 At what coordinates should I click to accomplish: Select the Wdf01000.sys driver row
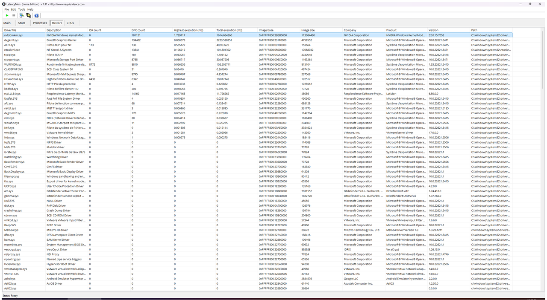pos(257,64)
